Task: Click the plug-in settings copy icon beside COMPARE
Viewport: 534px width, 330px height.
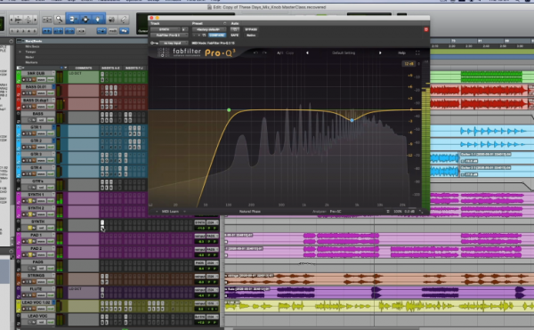Action: tap(204, 35)
